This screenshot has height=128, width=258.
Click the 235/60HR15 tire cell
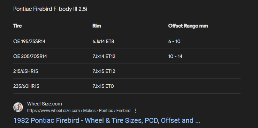pos(26,86)
